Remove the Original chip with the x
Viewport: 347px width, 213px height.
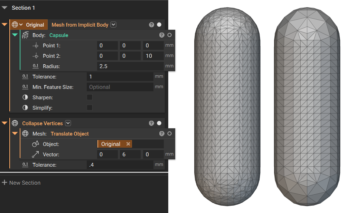[128, 144]
